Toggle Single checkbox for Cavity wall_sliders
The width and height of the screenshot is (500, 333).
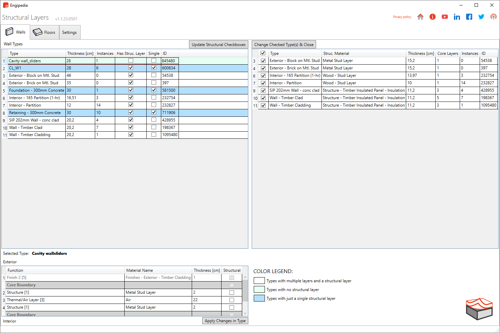(x=154, y=61)
